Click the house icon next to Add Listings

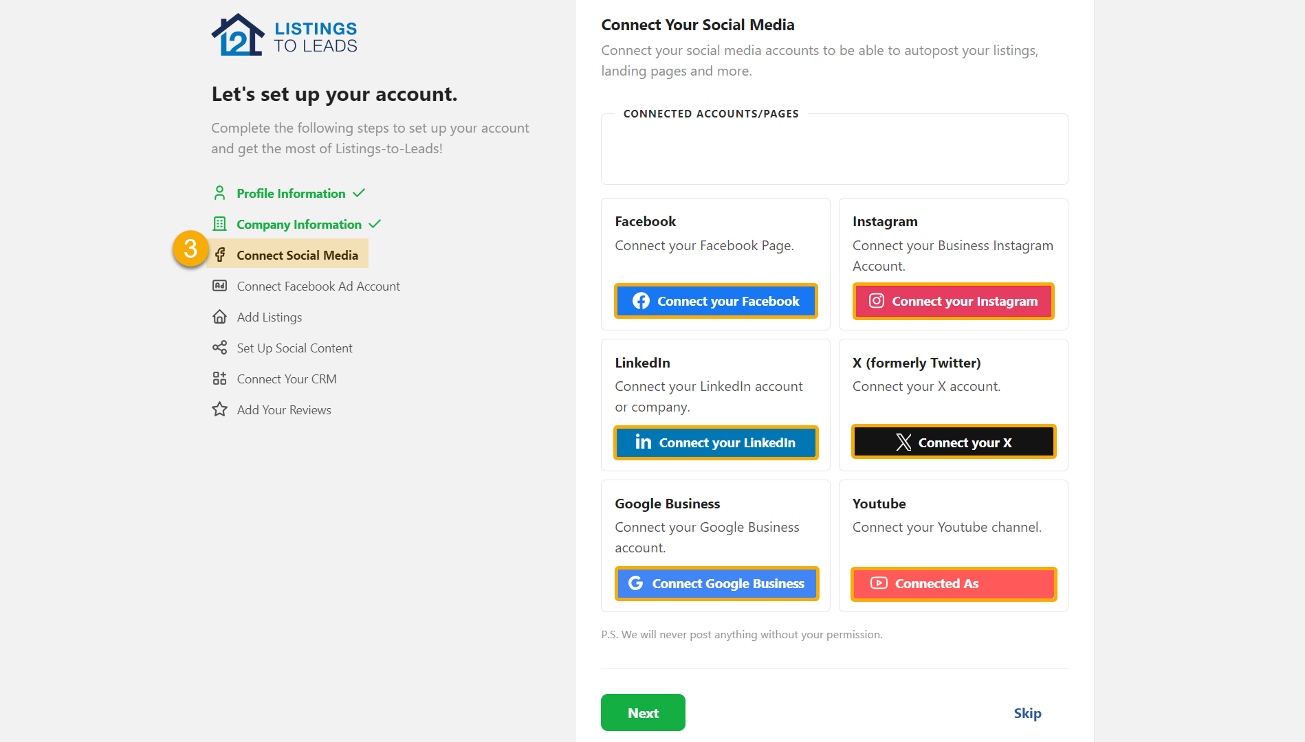pos(219,317)
